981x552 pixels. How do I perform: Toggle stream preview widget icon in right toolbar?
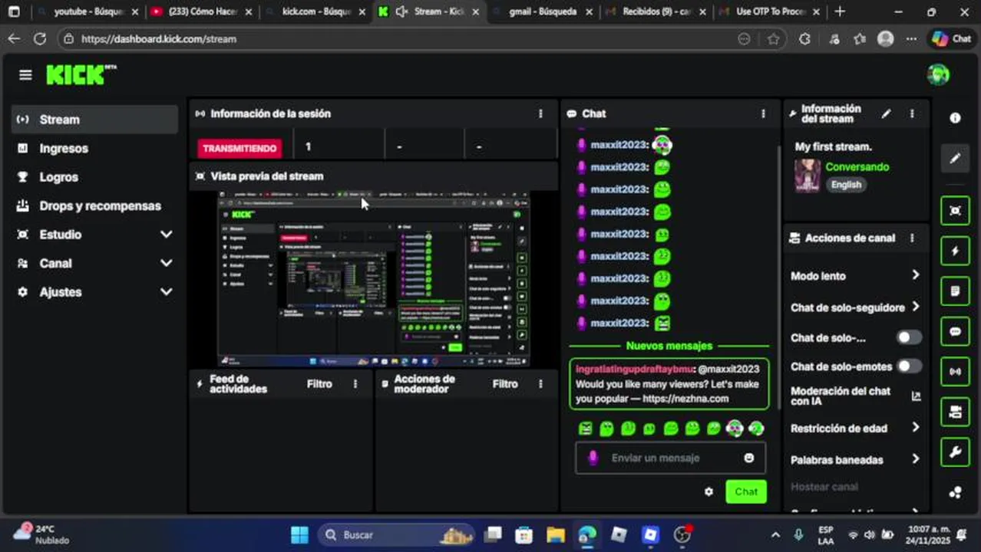(x=955, y=211)
